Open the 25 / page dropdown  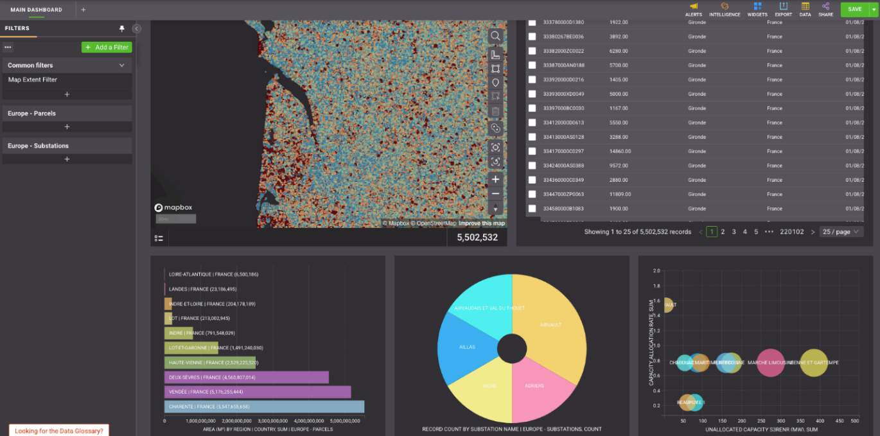pyautogui.click(x=841, y=232)
